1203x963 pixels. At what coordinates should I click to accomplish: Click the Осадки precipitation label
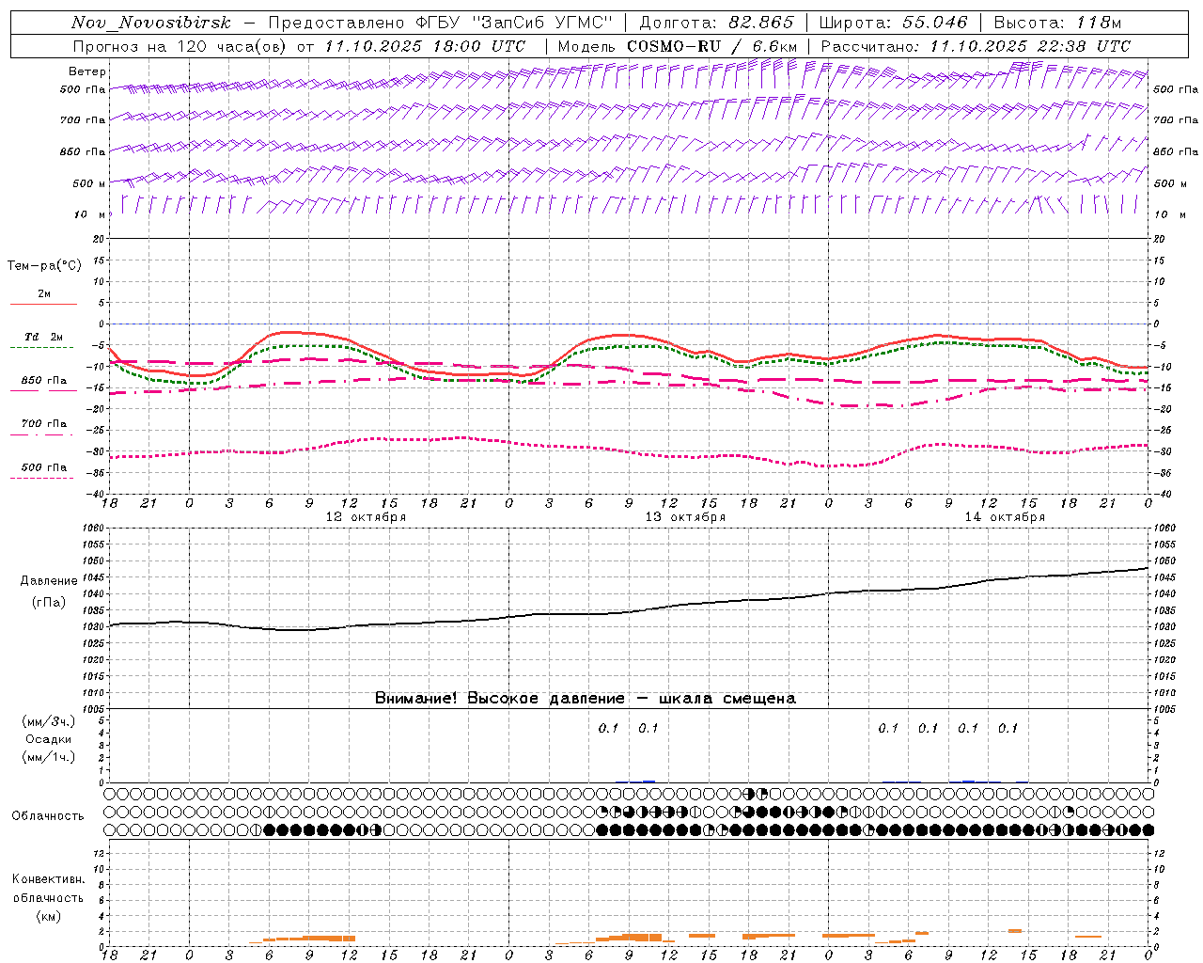click(49, 739)
